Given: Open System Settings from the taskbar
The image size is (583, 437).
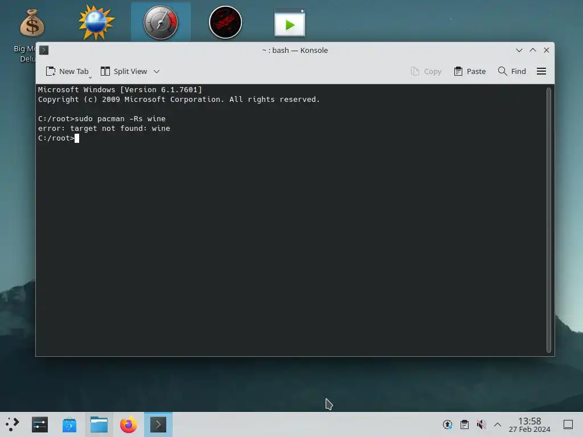Looking at the screenshot, I should coord(40,424).
